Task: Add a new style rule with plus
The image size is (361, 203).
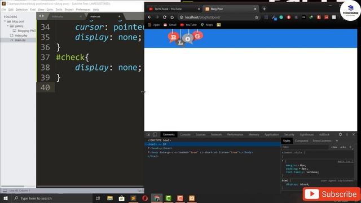Action: [350, 147]
